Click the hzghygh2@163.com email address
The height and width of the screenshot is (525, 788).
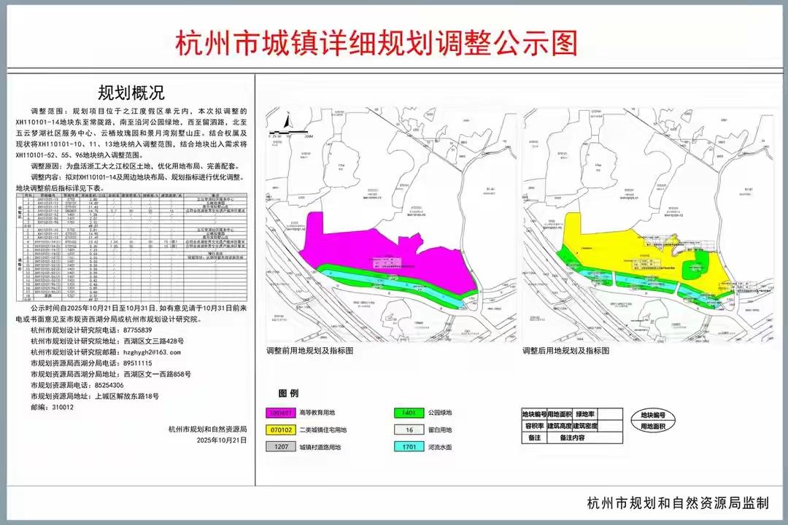coord(152,352)
